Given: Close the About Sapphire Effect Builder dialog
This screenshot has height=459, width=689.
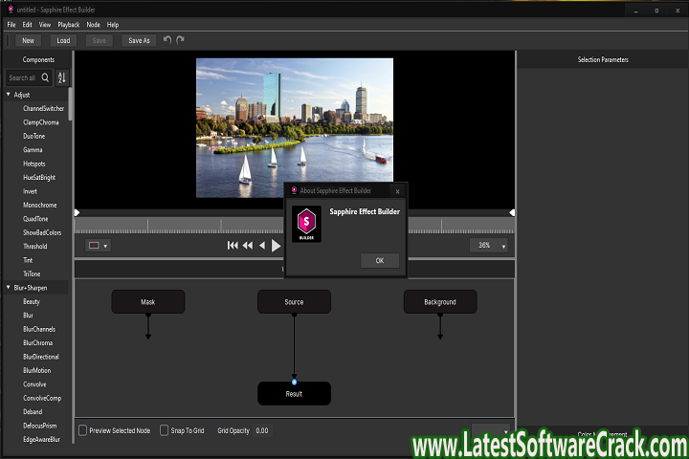Looking at the screenshot, I should tap(398, 190).
